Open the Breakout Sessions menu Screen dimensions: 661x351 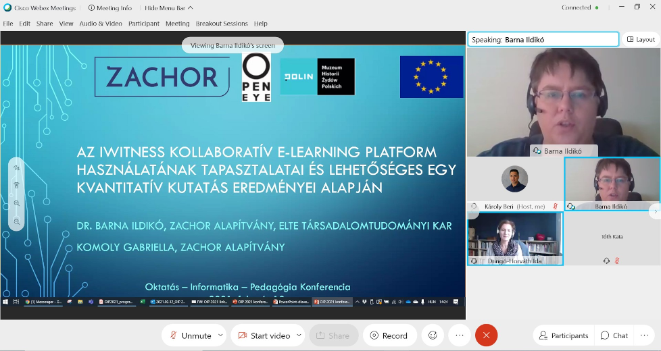coord(222,24)
